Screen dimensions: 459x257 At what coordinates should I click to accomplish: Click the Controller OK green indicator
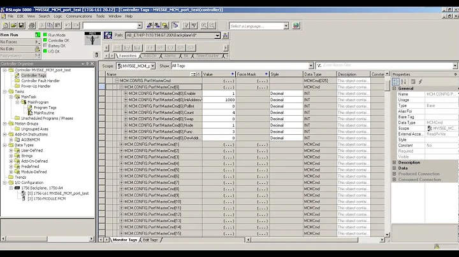point(45,40)
